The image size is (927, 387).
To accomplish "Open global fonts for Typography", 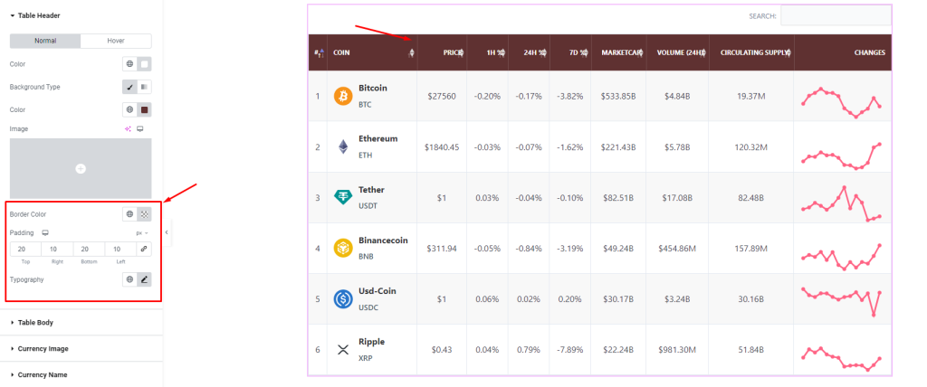I will 129,279.
